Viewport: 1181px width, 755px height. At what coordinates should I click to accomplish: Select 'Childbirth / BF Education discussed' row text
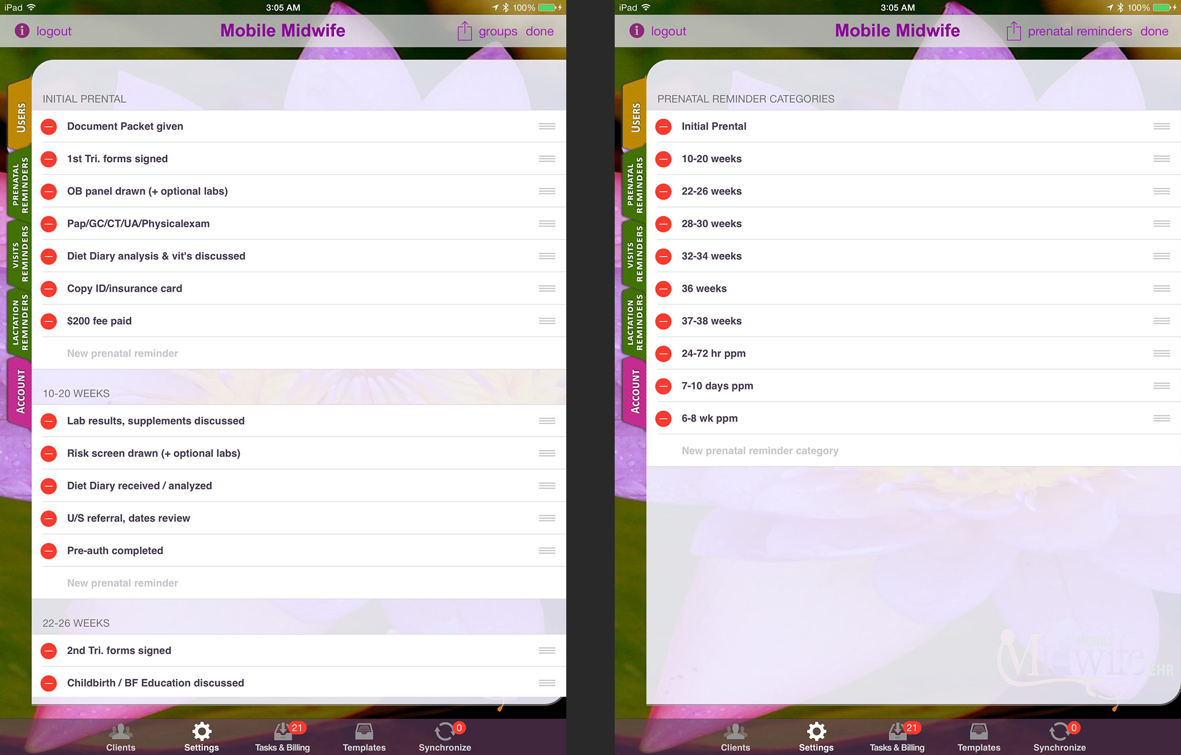coord(156,683)
